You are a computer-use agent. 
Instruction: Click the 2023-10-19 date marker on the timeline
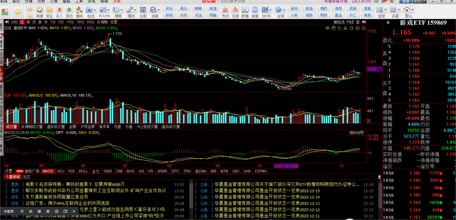click(x=286, y=166)
